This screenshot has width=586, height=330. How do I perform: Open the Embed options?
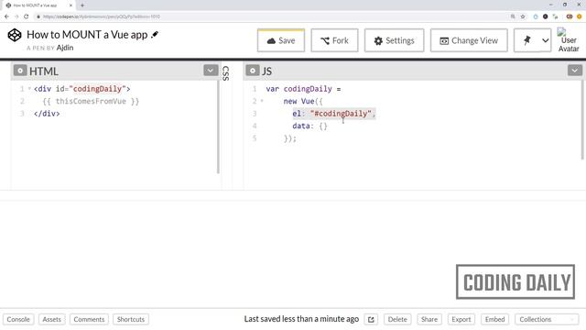pos(494,319)
